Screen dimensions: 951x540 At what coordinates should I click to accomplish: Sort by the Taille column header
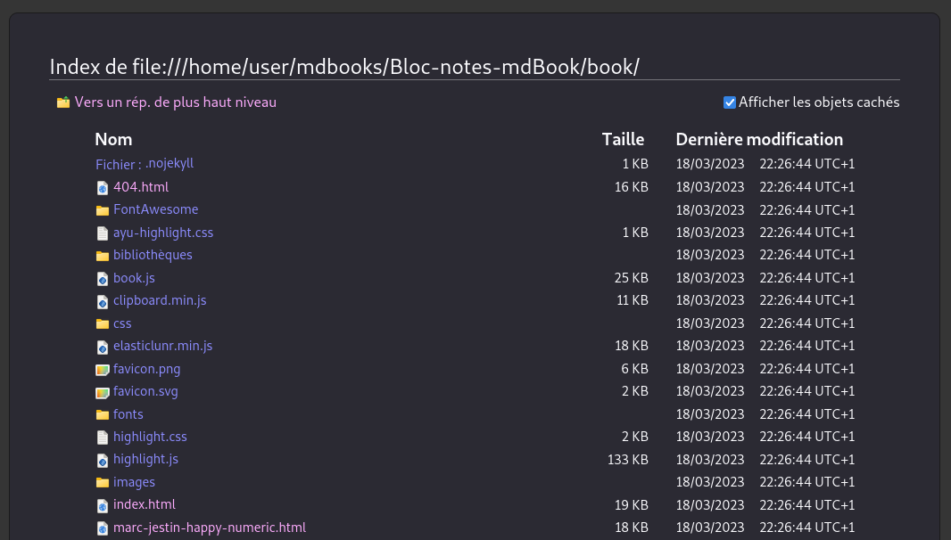pos(623,139)
